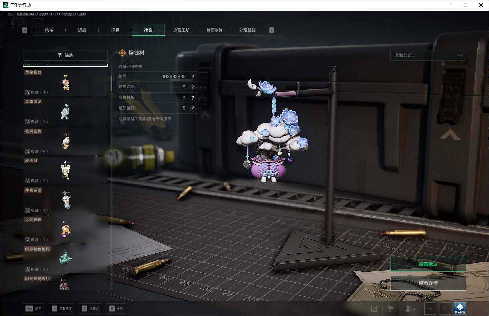The width and height of the screenshot is (489, 316).
Task: Open the 典藏工坊 tab
Action: 181,30
